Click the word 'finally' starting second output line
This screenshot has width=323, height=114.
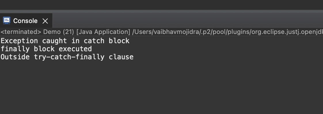15,49
